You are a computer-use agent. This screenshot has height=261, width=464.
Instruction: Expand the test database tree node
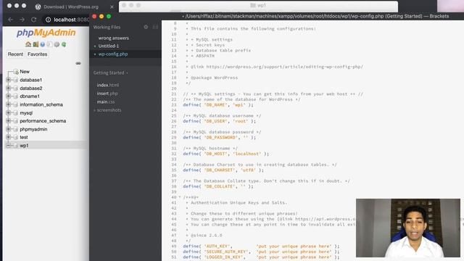click(x=8, y=137)
